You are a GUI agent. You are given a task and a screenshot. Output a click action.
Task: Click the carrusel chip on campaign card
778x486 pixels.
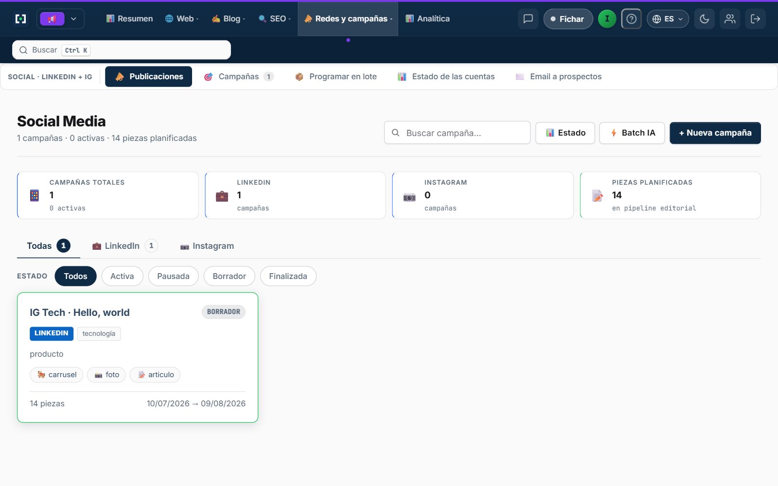pyautogui.click(x=57, y=375)
